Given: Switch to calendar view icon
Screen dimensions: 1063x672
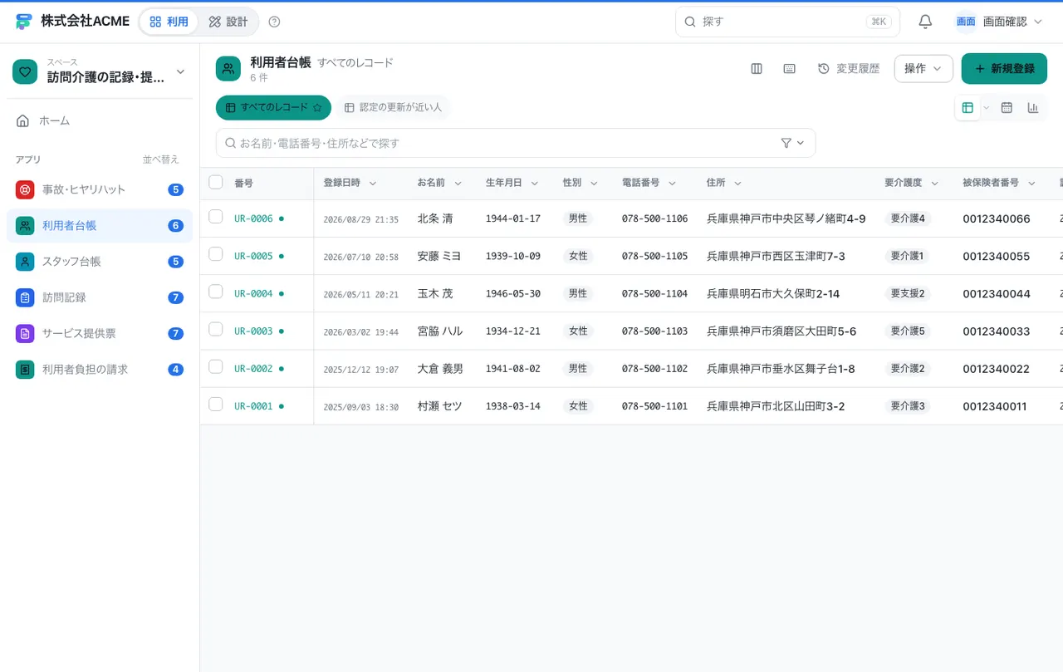Looking at the screenshot, I should pyautogui.click(x=1007, y=108).
